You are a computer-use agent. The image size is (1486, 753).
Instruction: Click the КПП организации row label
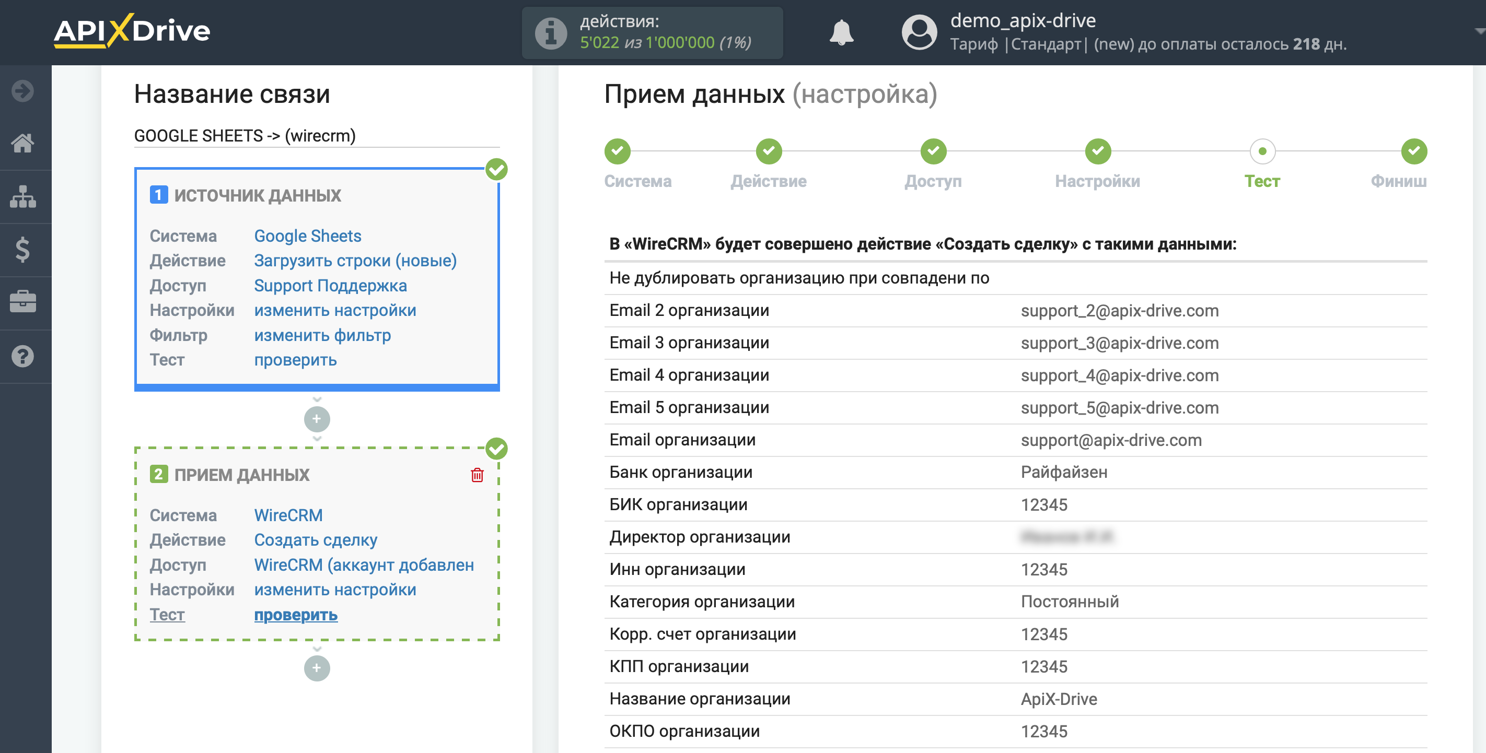679,666
